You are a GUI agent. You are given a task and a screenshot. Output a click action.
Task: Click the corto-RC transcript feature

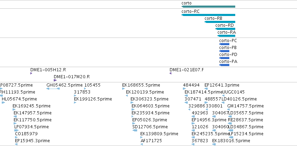click(x=208, y=15)
